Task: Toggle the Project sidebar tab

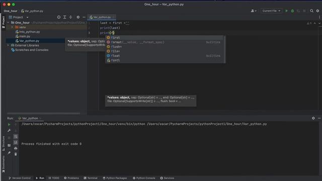Action: click(4, 22)
